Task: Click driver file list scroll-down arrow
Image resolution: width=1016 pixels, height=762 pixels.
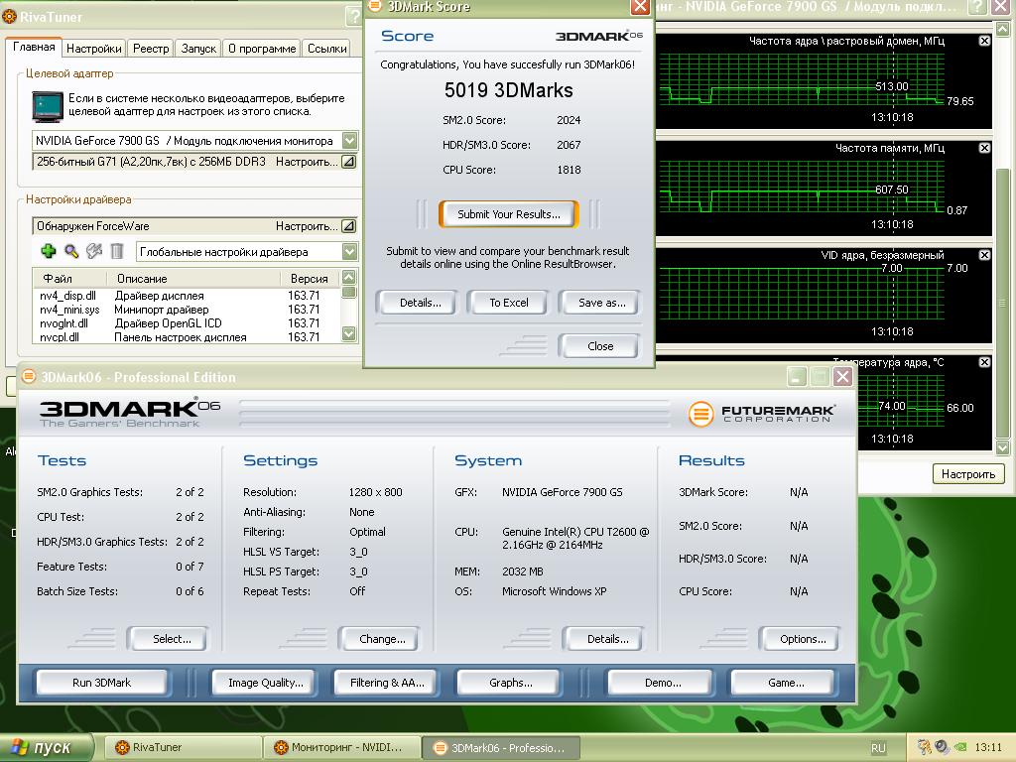Action: click(348, 334)
